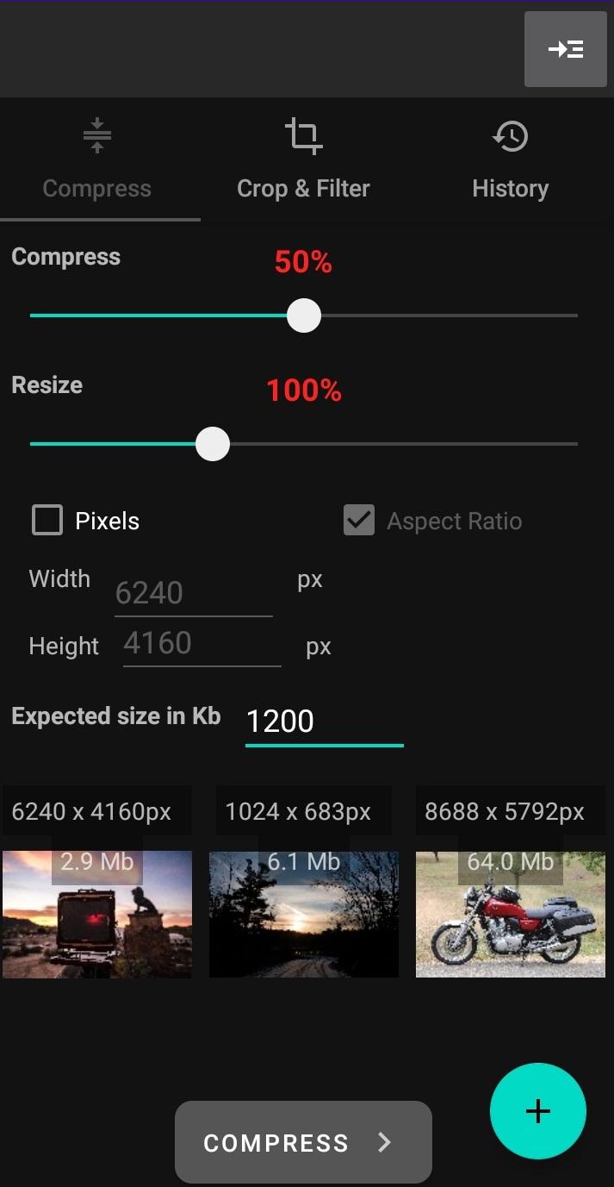Select the dark forest thumbnail of 6.1 Mb

point(304,914)
